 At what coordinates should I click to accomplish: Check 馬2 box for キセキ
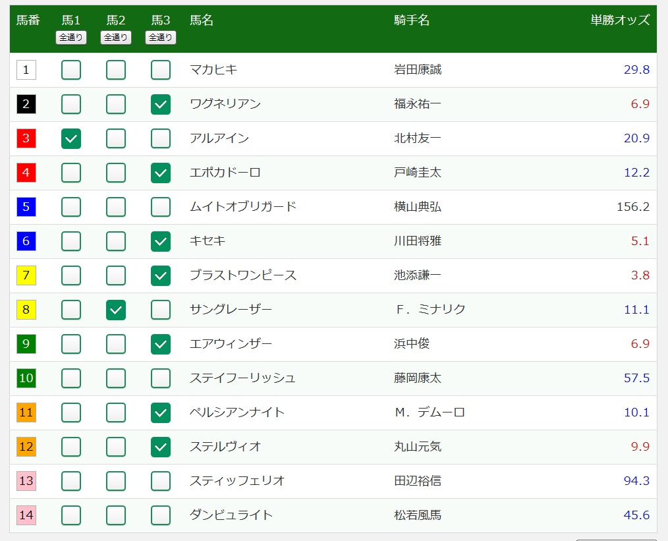(x=116, y=241)
